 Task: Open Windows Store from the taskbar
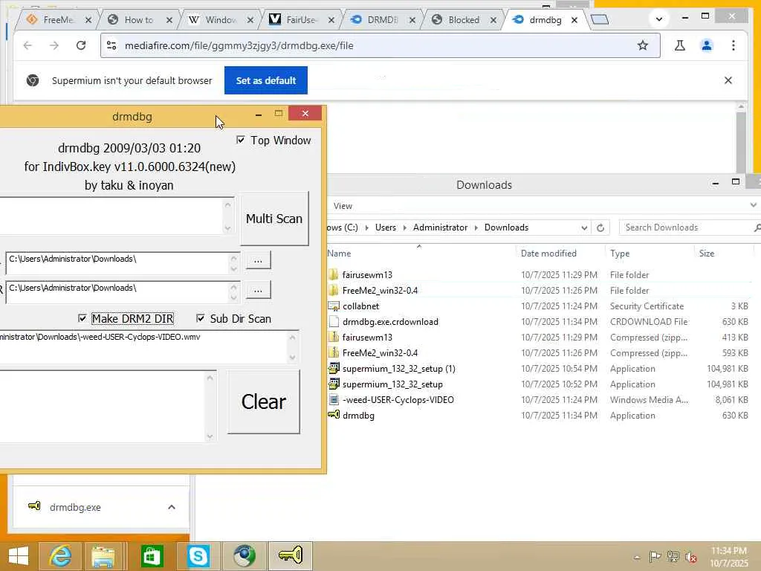point(152,556)
